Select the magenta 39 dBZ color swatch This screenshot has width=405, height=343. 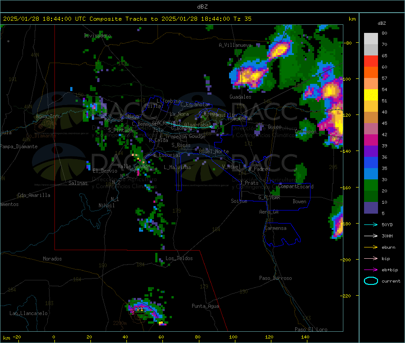[371, 140]
